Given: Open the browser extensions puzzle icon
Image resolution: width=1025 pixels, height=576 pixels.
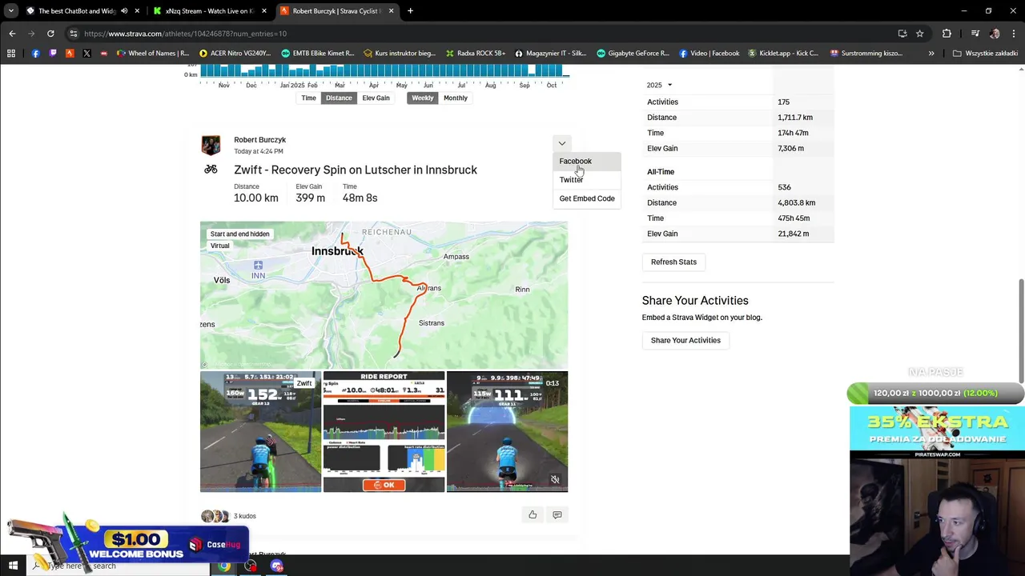Looking at the screenshot, I should pyautogui.click(x=947, y=34).
